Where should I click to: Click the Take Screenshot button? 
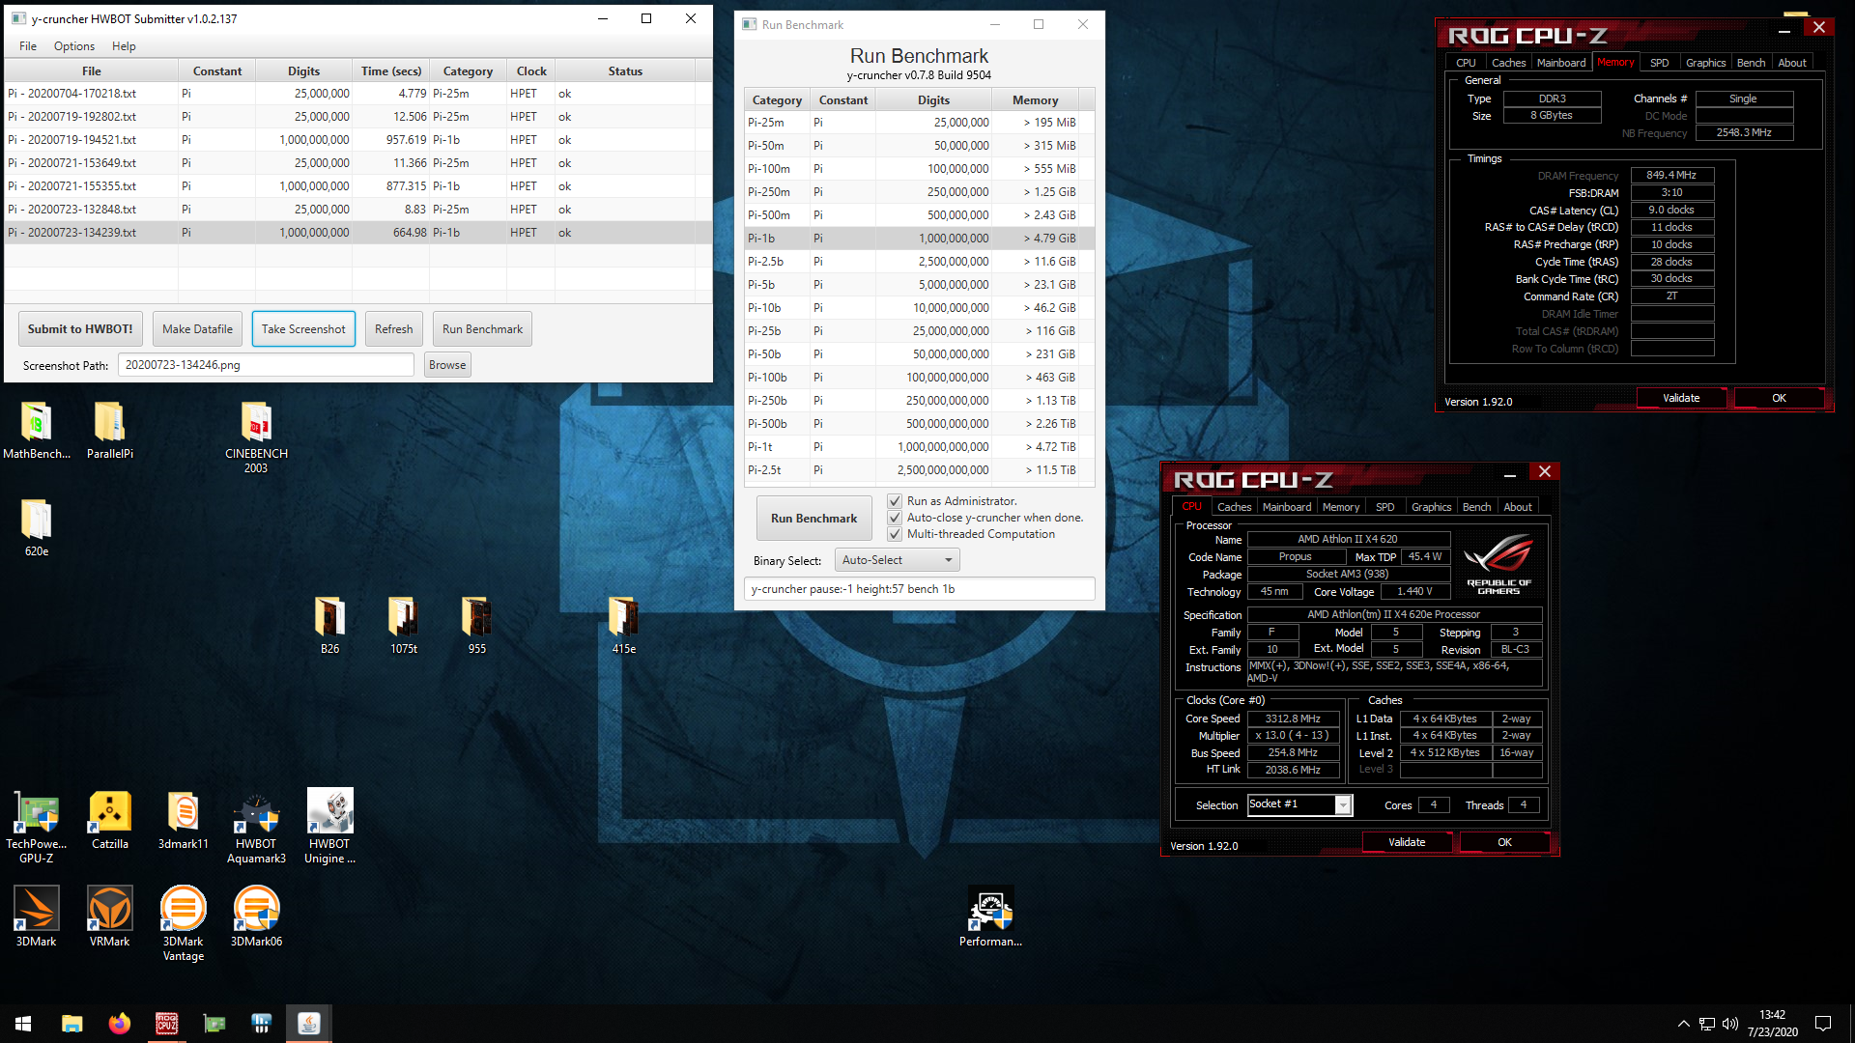[303, 329]
